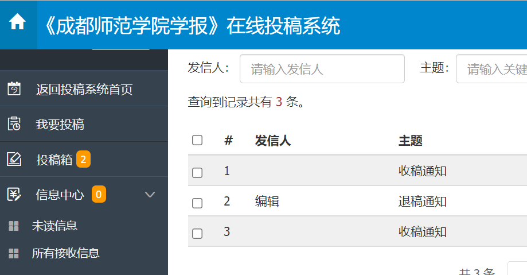Click the yen form icon beside 信息中心
The image size is (527, 275).
click(14, 194)
